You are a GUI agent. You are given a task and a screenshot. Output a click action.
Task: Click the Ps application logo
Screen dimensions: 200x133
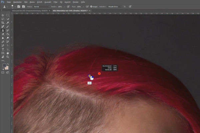click(3, 2)
